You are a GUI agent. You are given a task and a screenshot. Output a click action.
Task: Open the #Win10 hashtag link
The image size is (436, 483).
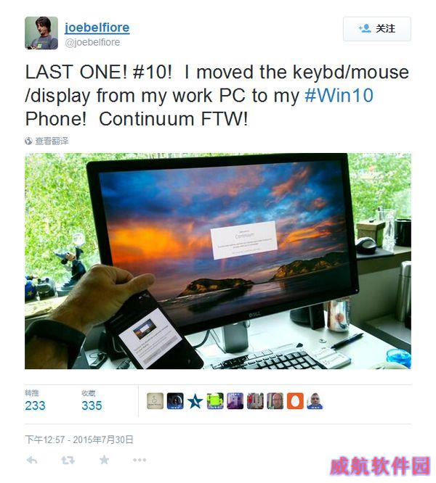[339, 95]
